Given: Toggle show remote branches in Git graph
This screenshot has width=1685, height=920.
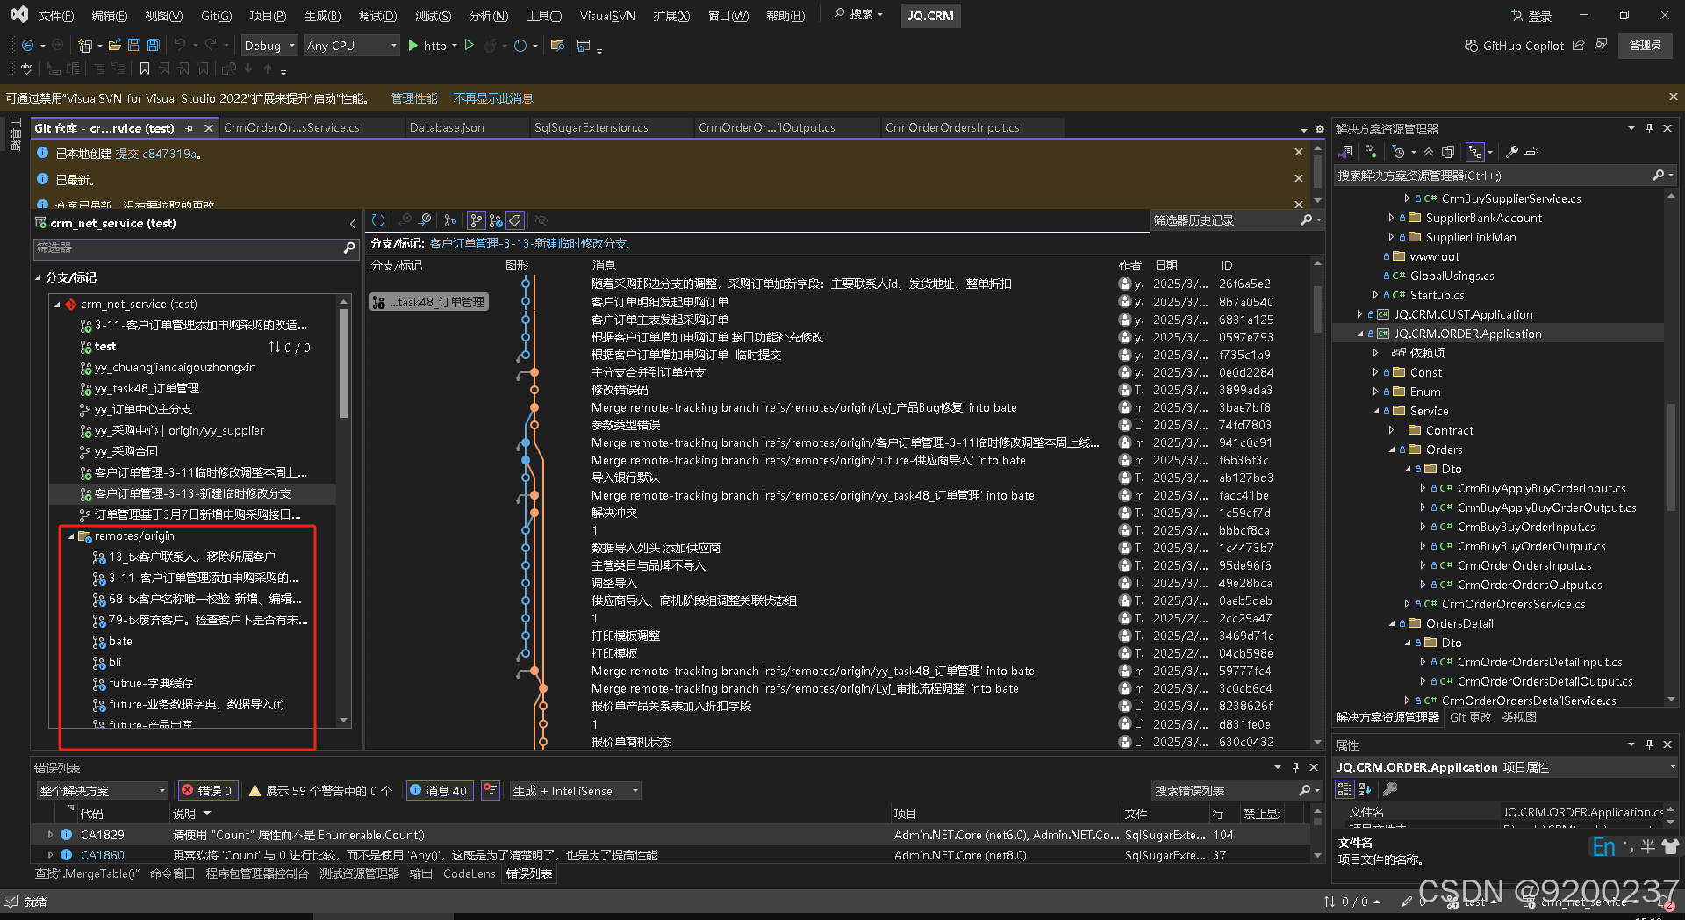Looking at the screenshot, I should pyautogui.click(x=496, y=220).
